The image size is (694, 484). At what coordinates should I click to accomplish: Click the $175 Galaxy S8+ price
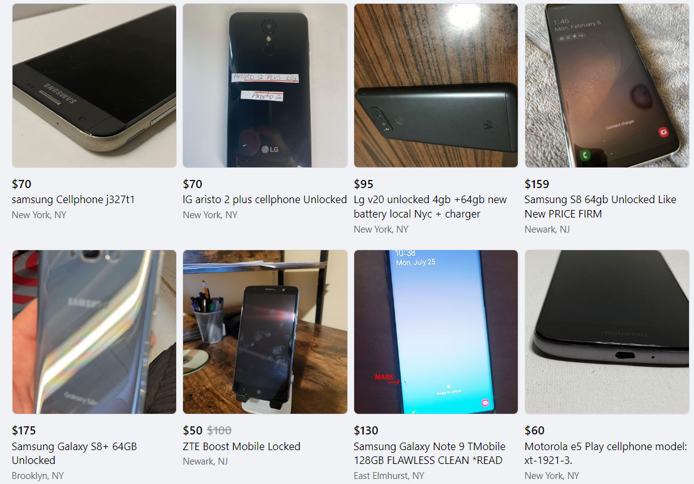pyautogui.click(x=24, y=431)
